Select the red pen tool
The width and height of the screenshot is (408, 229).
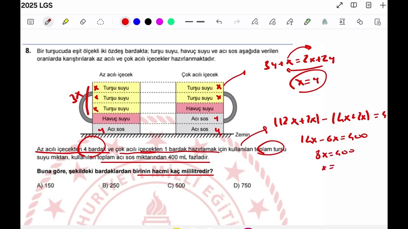[x=48, y=22]
